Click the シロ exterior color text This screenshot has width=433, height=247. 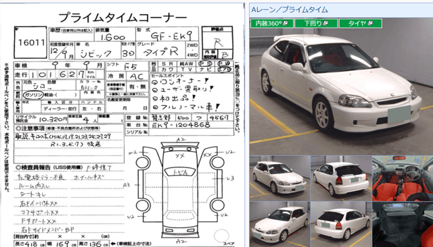39,86
